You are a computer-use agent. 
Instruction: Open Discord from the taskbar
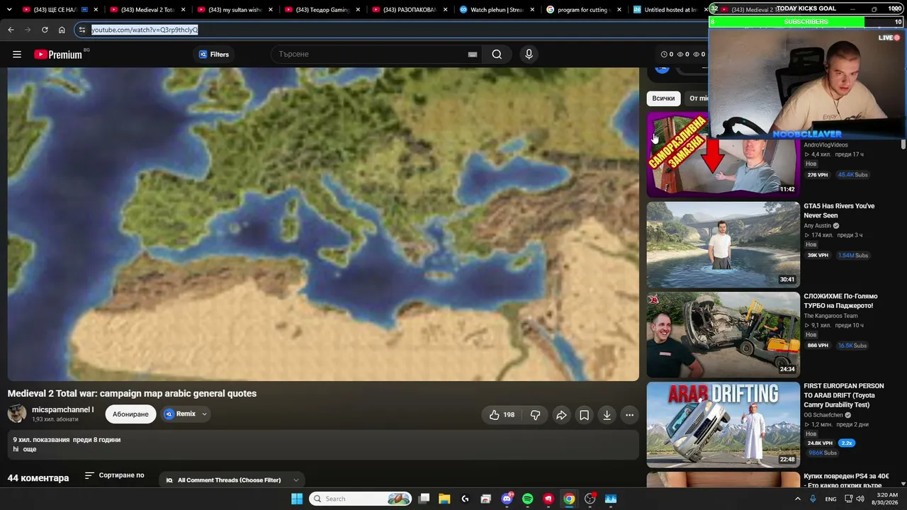(507, 499)
